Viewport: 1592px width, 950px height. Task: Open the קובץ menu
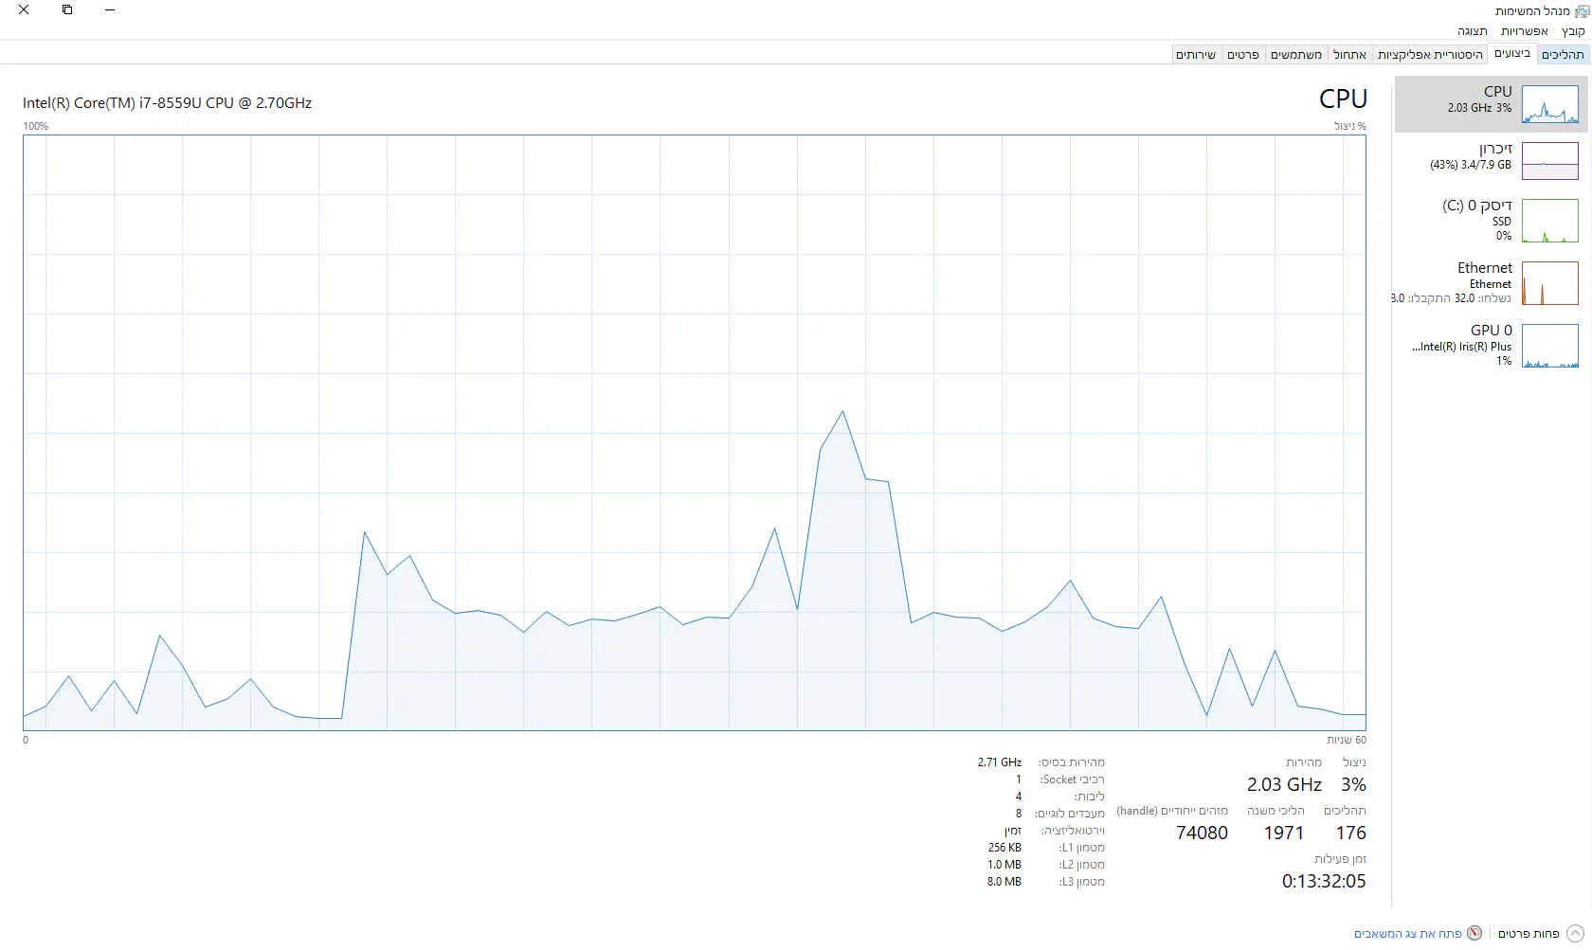coord(1573,31)
